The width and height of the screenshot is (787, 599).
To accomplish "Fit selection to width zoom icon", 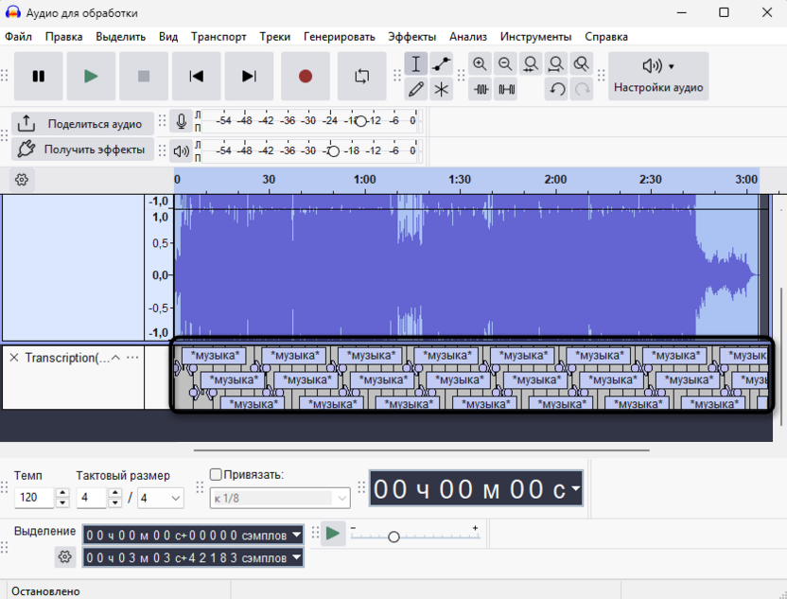I will (531, 63).
